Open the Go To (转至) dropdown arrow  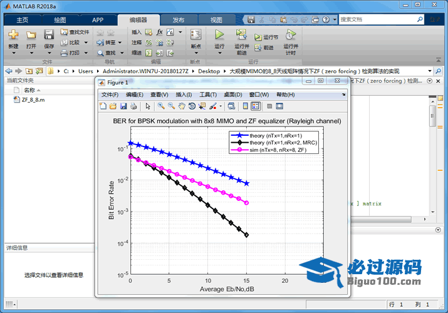120,43
